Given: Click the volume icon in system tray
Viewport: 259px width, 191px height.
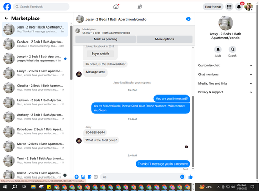Looking at the screenshot, I should pos(233,187).
